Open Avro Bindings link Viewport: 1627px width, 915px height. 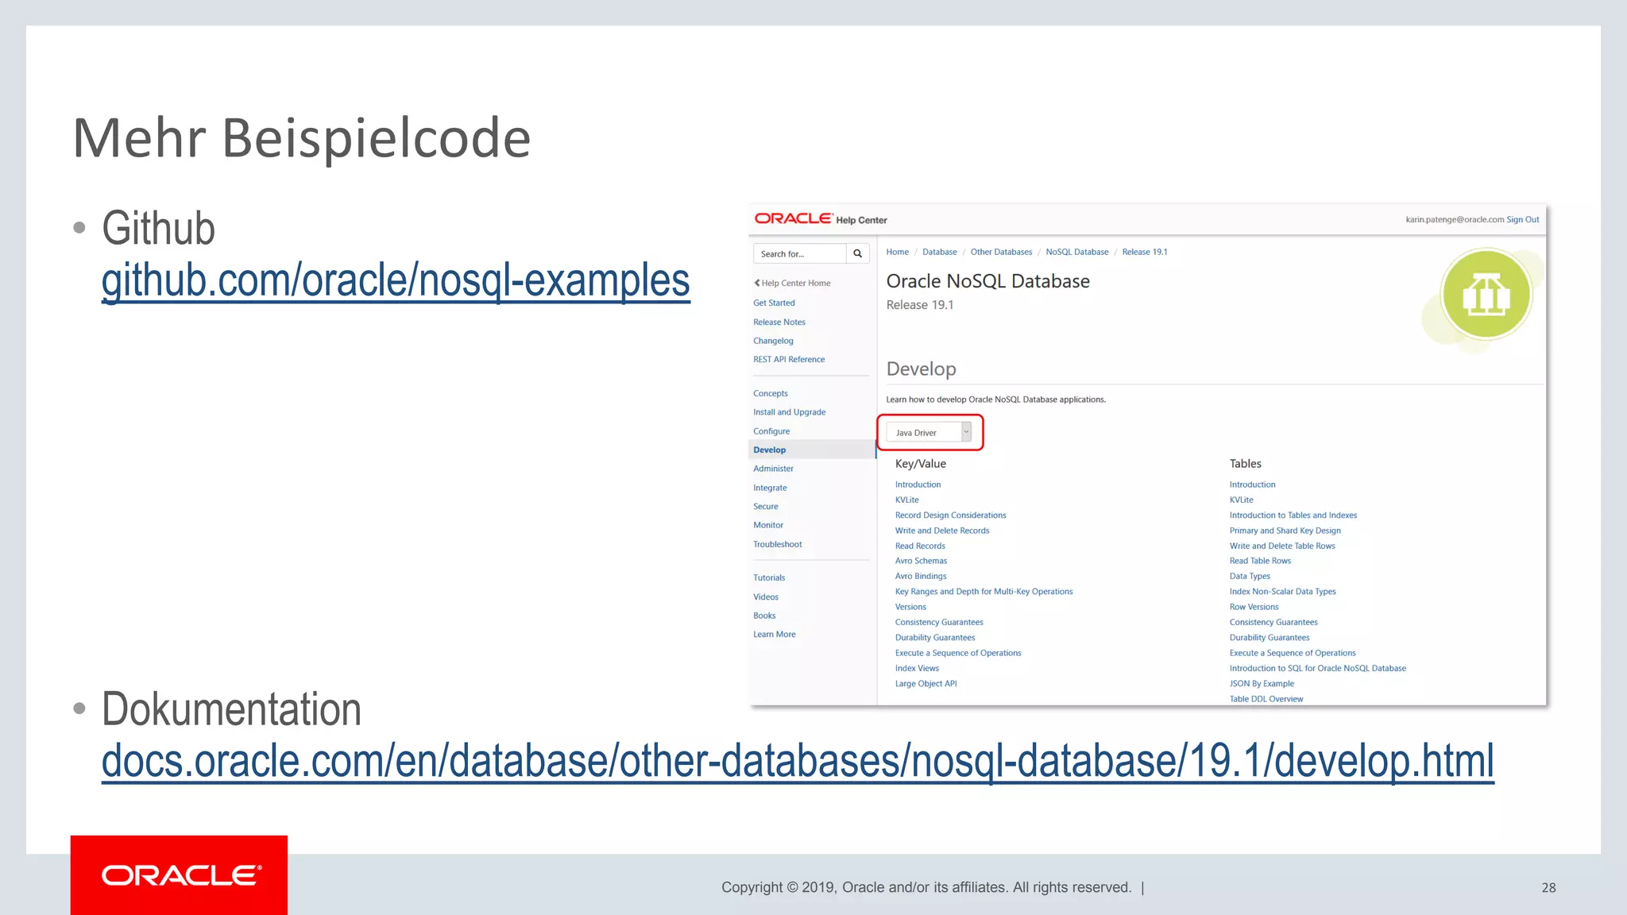tap(921, 576)
